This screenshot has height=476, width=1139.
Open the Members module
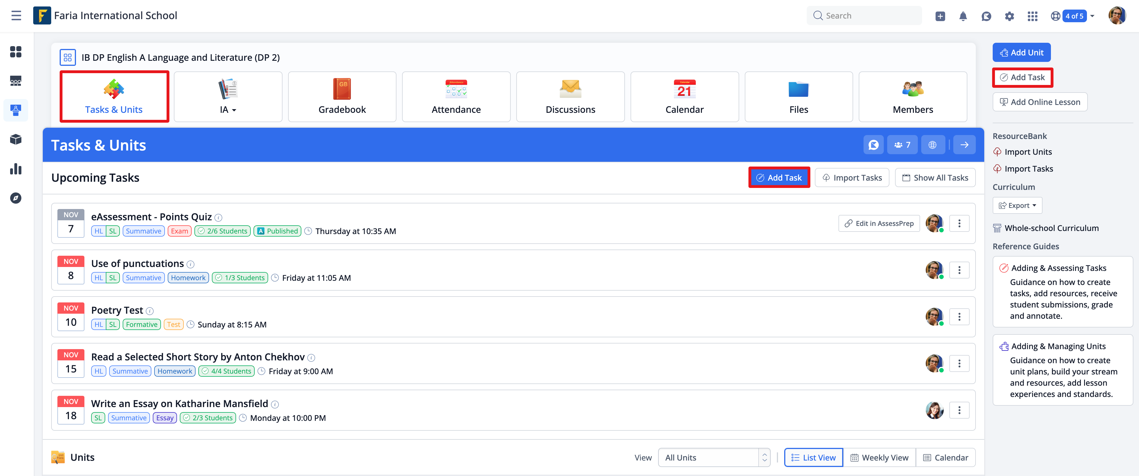(912, 96)
